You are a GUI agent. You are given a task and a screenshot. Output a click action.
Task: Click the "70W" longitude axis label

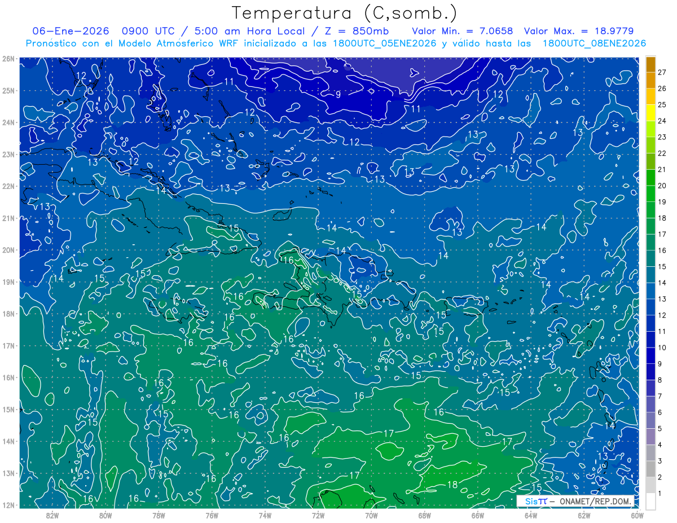[x=371, y=515]
